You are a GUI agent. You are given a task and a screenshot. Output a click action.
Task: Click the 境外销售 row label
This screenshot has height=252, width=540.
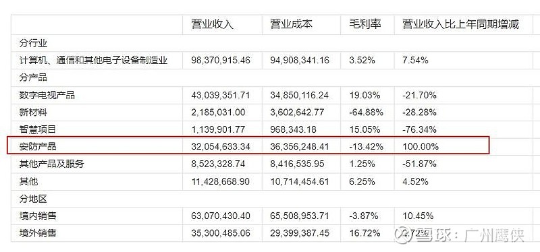coord(38,233)
